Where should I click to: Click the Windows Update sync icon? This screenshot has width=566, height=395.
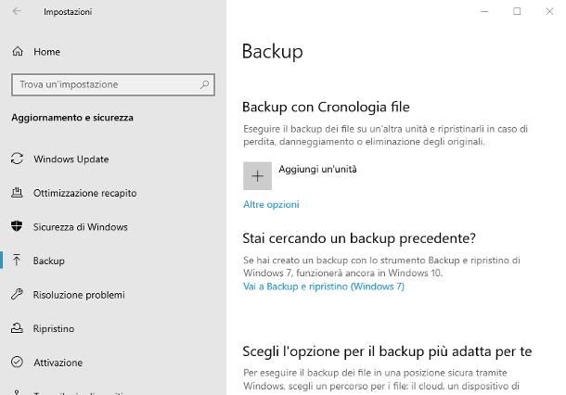click(x=17, y=159)
